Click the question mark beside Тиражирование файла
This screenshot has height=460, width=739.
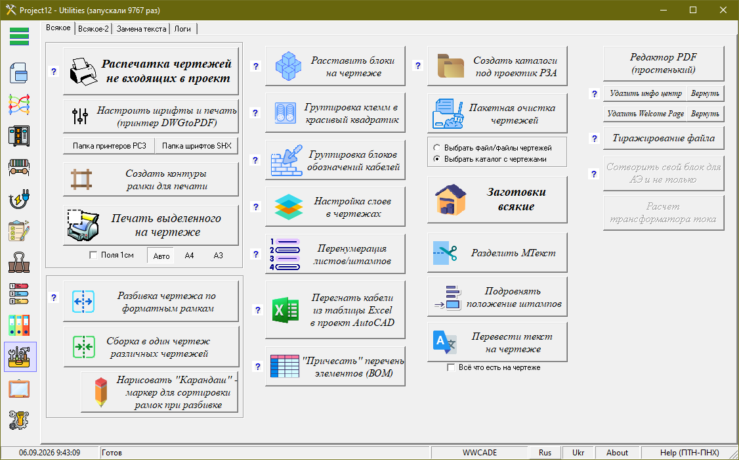(595, 139)
